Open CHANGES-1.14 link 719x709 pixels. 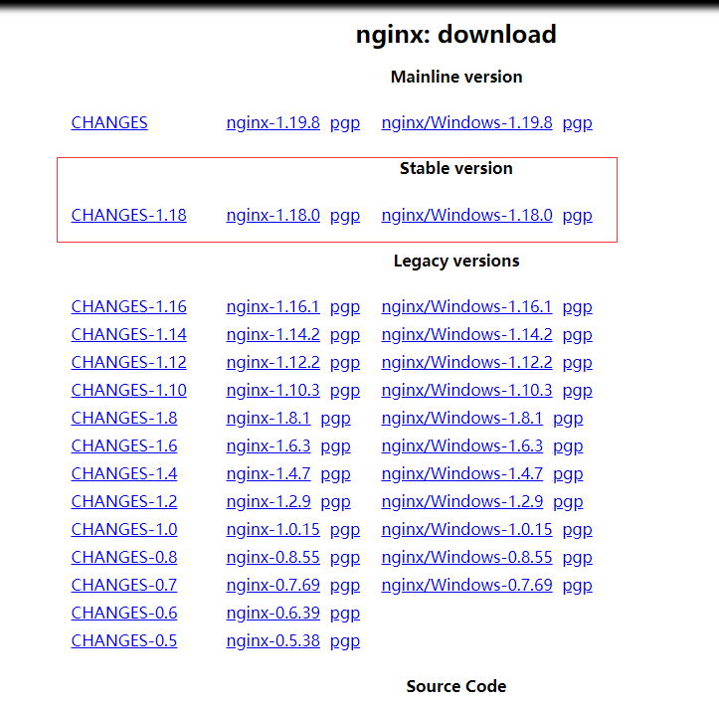129,334
